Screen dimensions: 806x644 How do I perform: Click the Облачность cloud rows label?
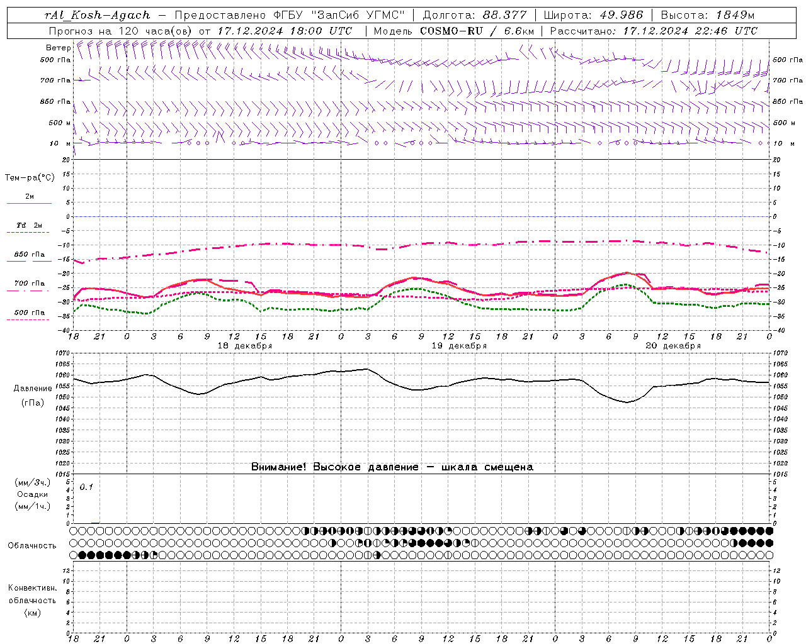[x=32, y=545]
